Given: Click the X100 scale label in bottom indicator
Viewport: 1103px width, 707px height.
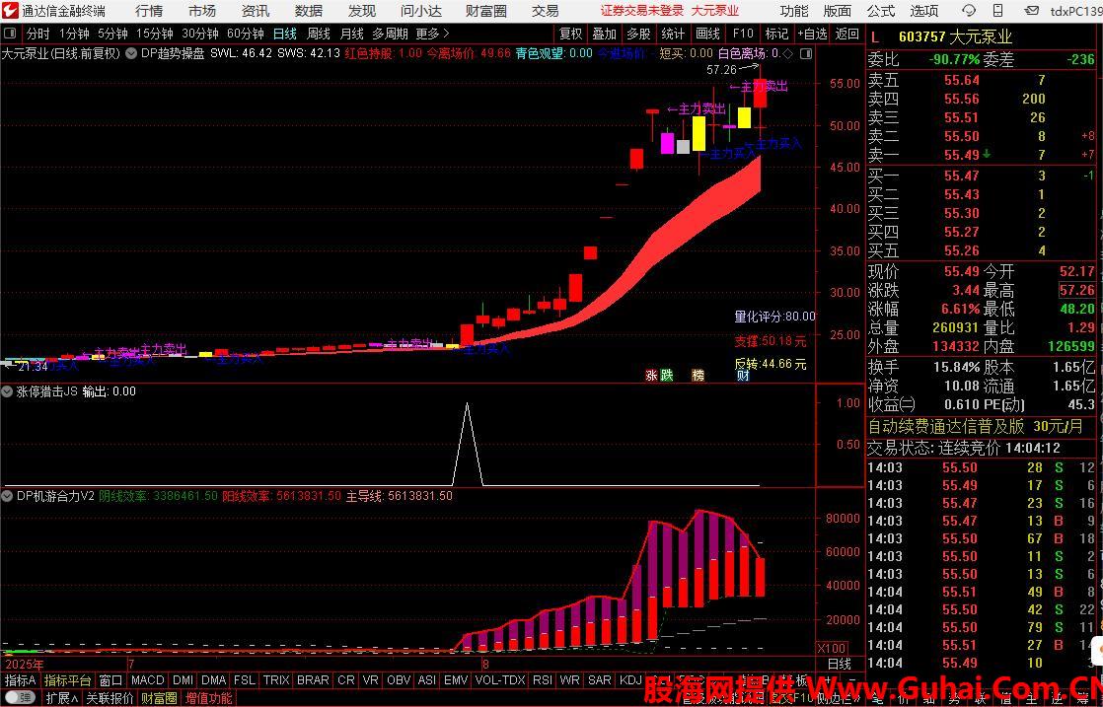Looking at the screenshot, I should 832,648.
